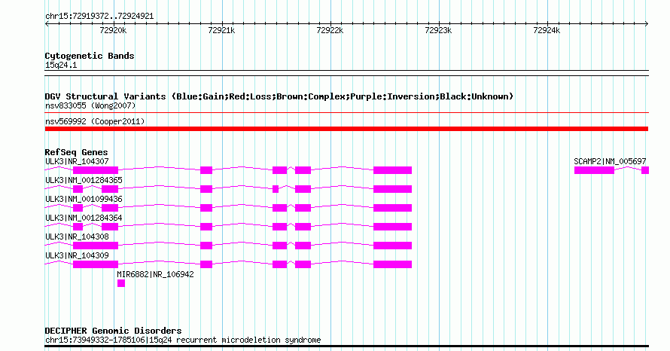Click the right arrow of the ruler
Viewport: 670px width, 351px height.
(x=647, y=23)
